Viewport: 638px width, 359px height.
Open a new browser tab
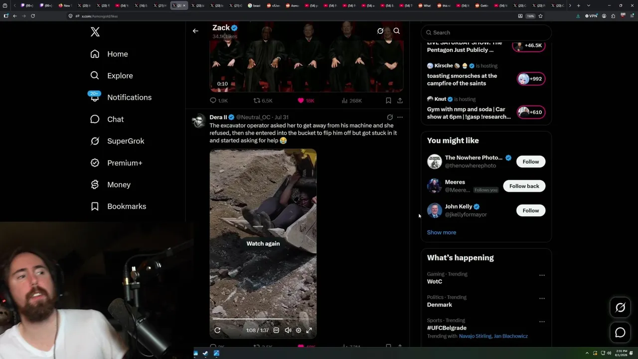click(x=578, y=5)
